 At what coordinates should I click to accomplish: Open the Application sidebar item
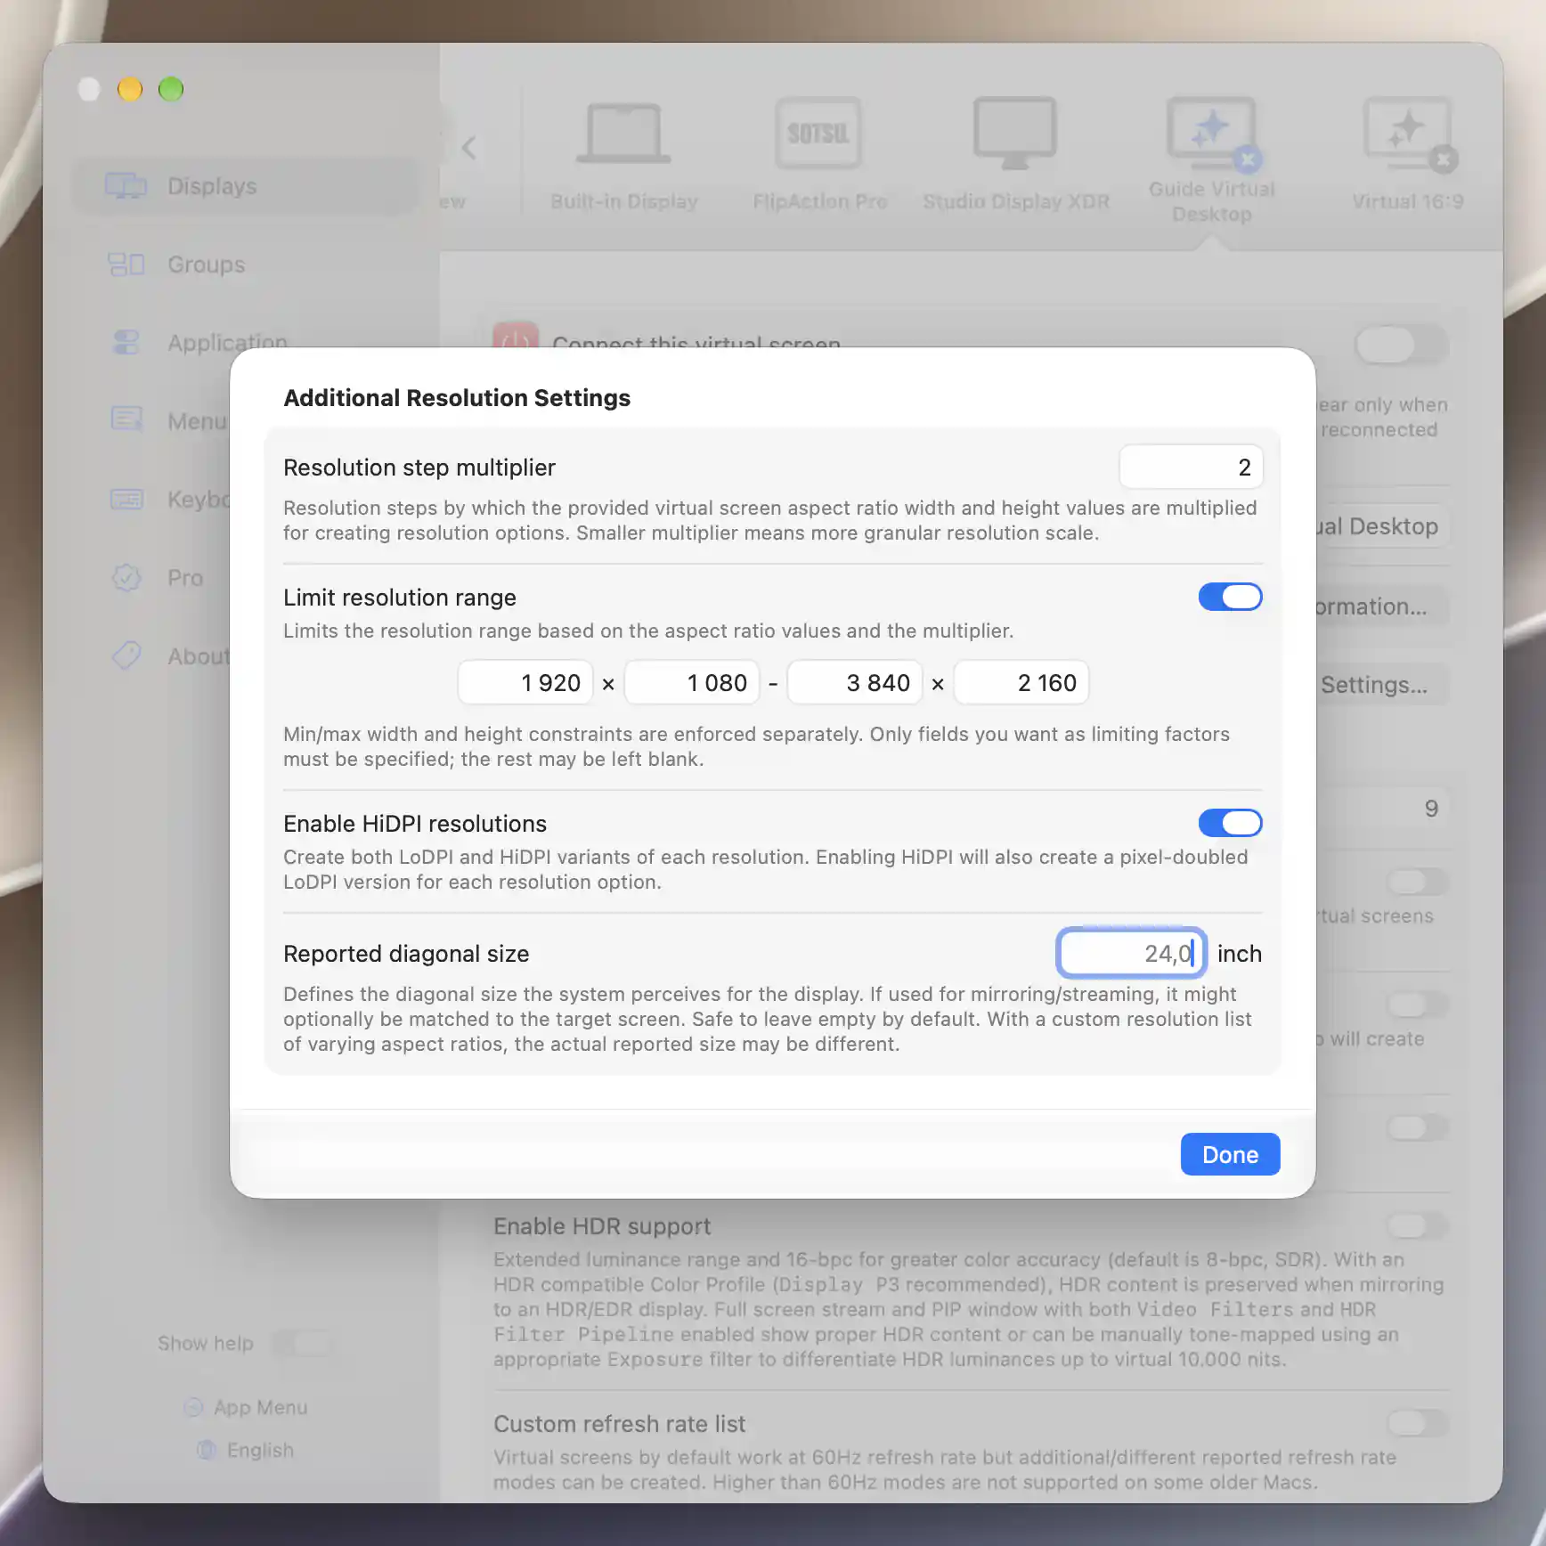pos(244,343)
